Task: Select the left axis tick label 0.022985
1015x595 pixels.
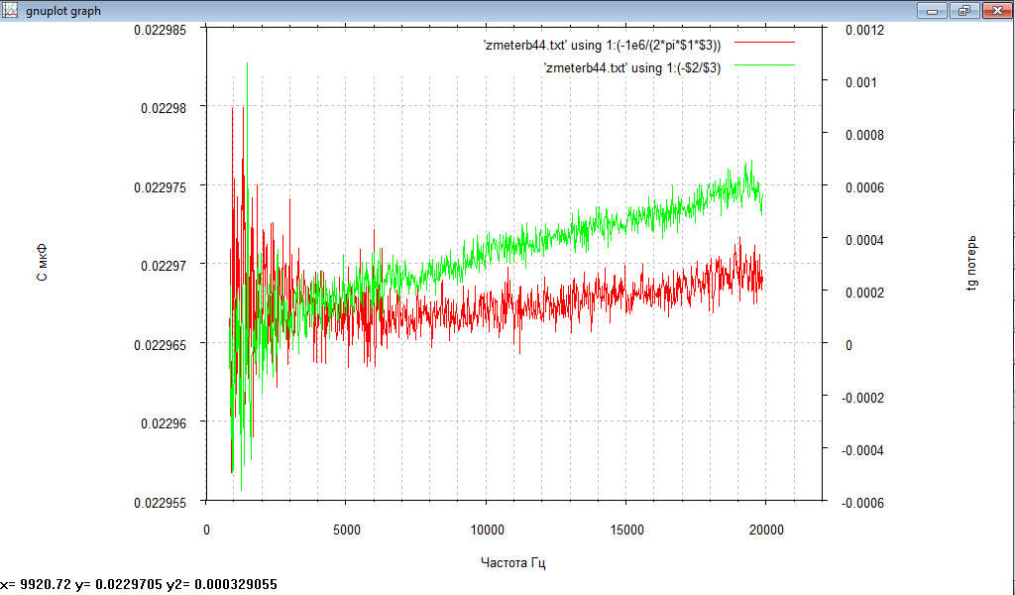Action: pyautogui.click(x=160, y=30)
